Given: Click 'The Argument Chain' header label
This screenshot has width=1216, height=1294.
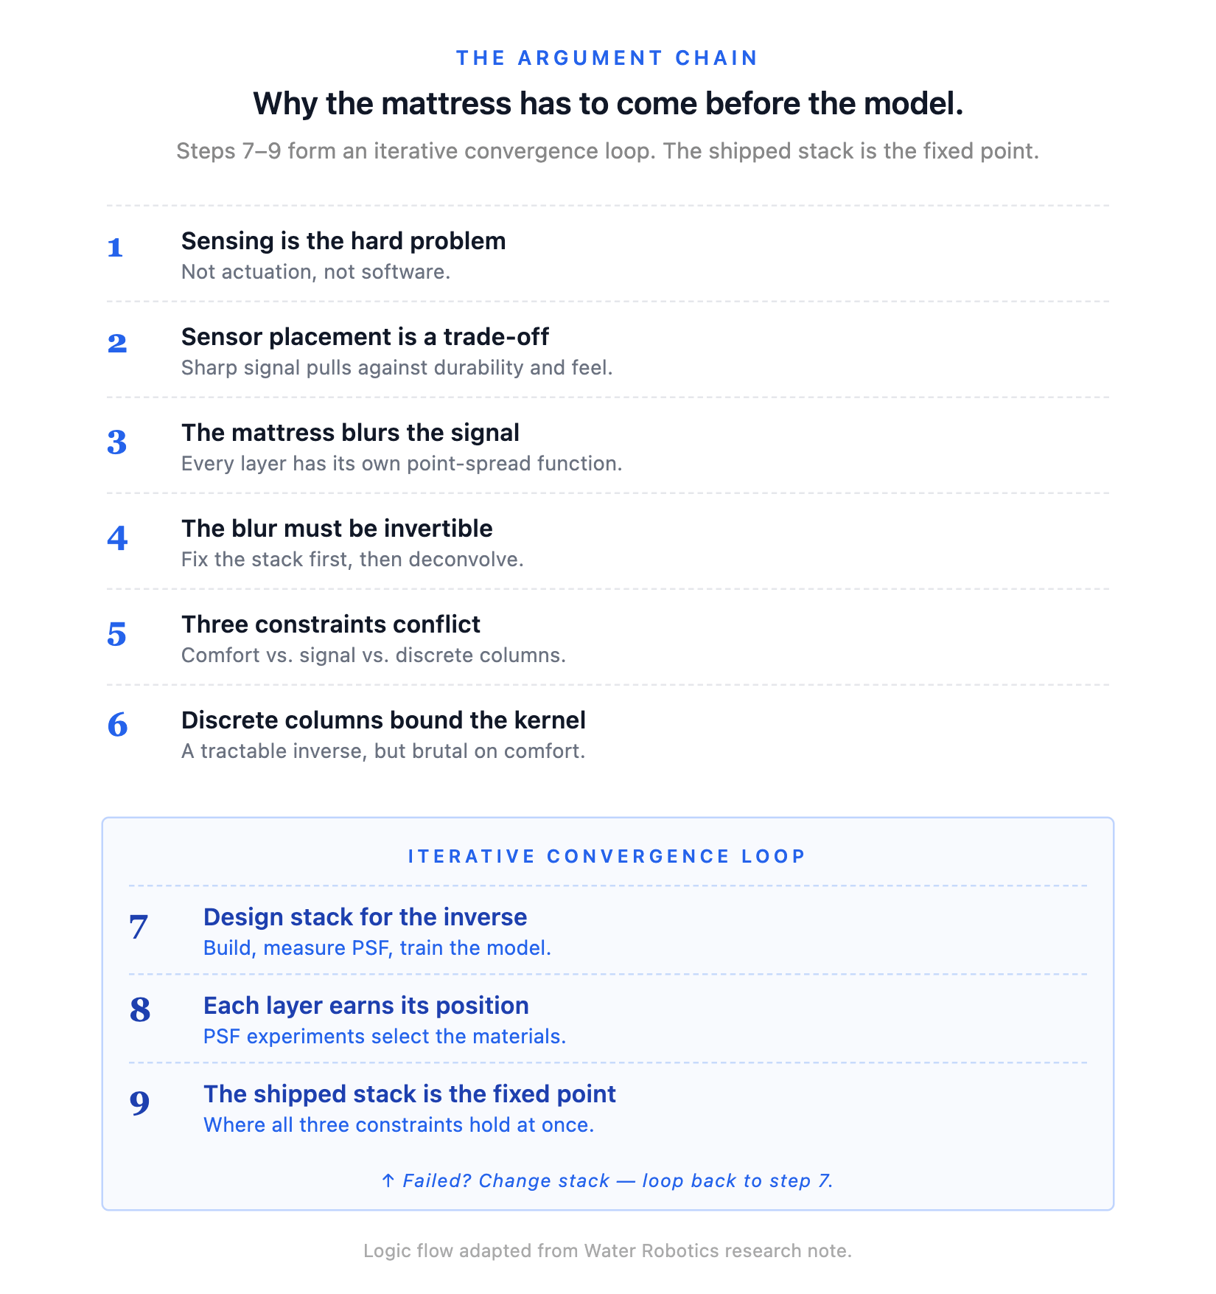Looking at the screenshot, I should coord(607,58).
